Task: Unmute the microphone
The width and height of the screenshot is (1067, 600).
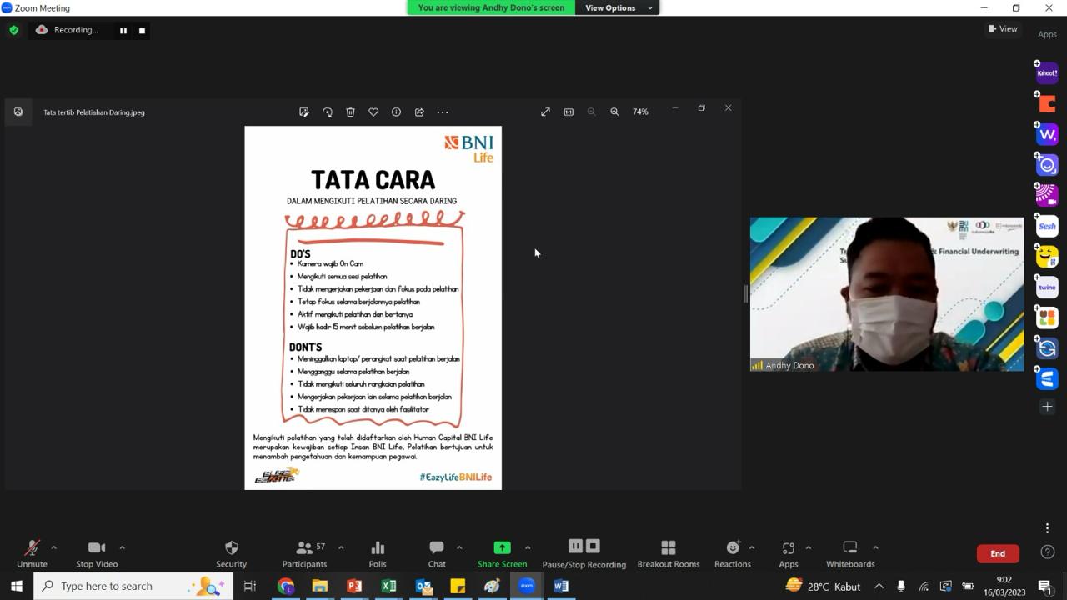Action: pos(32,554)
